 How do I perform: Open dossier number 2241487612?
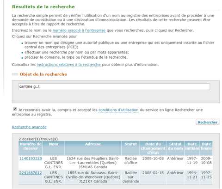(31, 173)
